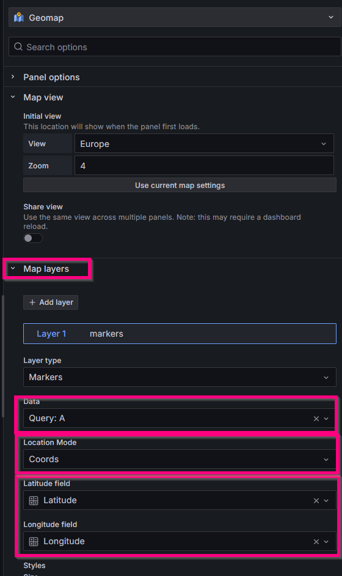Click the Latitude field type icon

[x=34, y=500]
